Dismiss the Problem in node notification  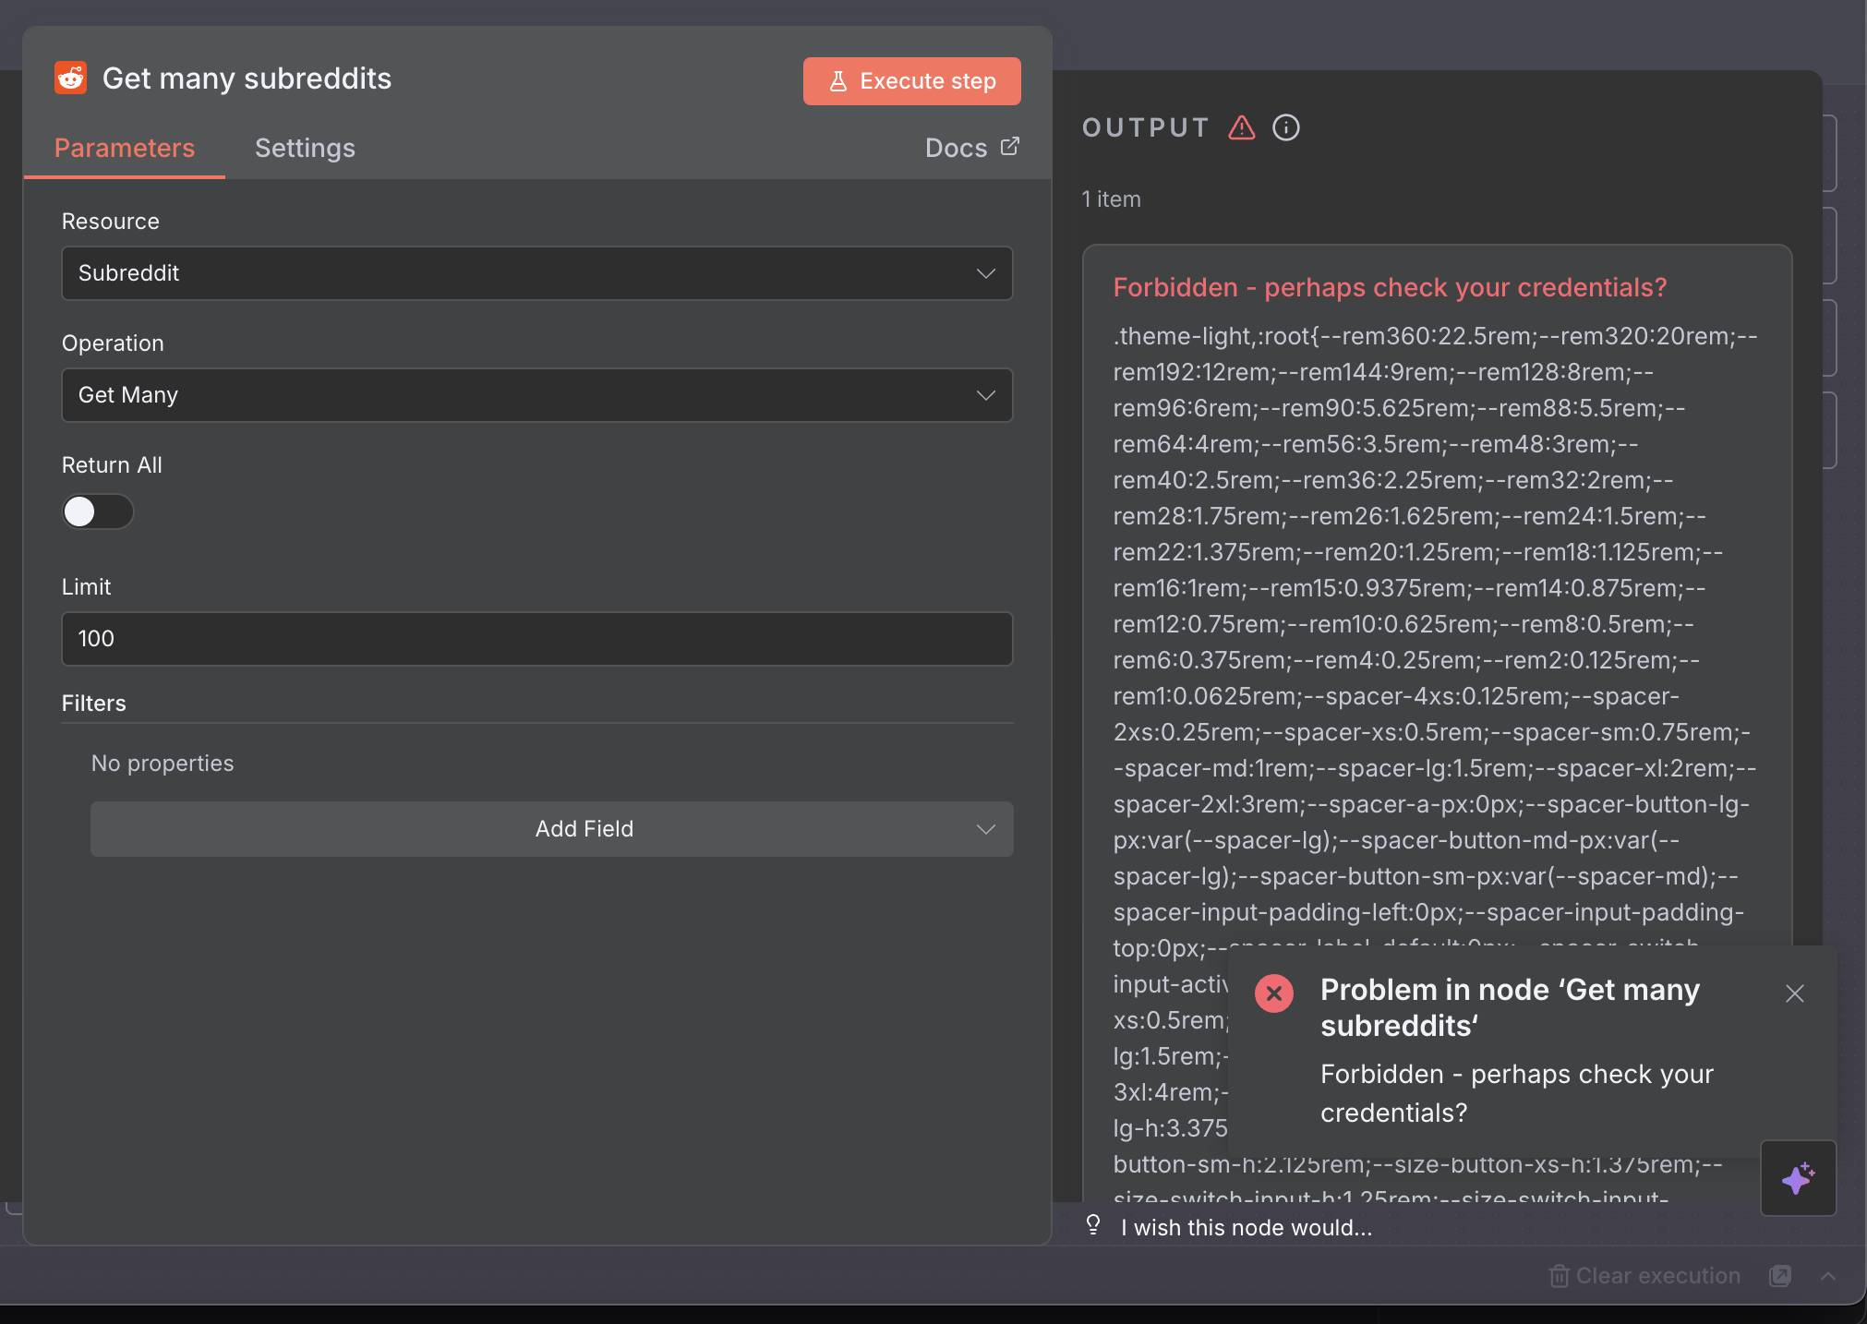(1794, 993)
